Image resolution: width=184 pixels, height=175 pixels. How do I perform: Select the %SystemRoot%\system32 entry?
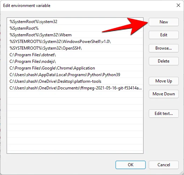coord(75,22)
